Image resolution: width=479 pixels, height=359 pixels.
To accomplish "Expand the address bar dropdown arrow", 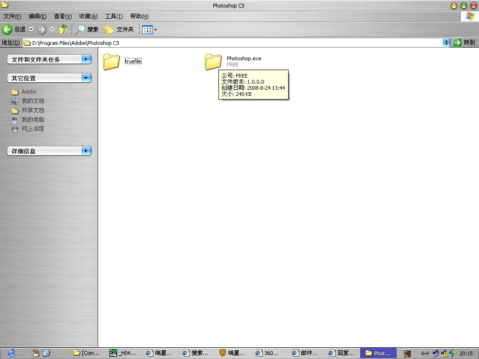I will 446,43.
